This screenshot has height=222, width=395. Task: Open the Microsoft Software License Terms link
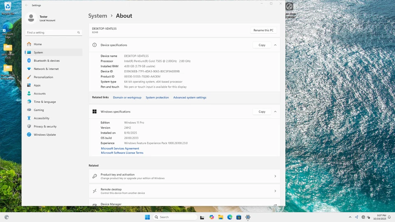click(122, 153)
